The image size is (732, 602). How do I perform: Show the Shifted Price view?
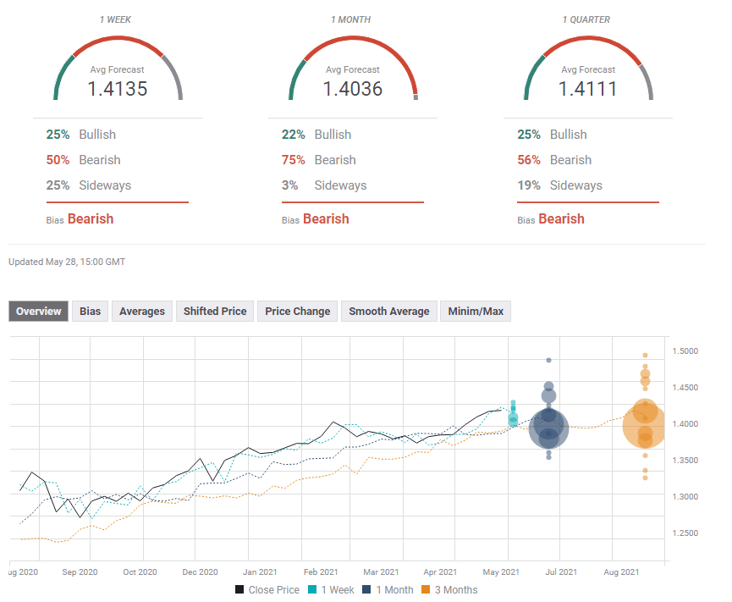pos(215,312)
